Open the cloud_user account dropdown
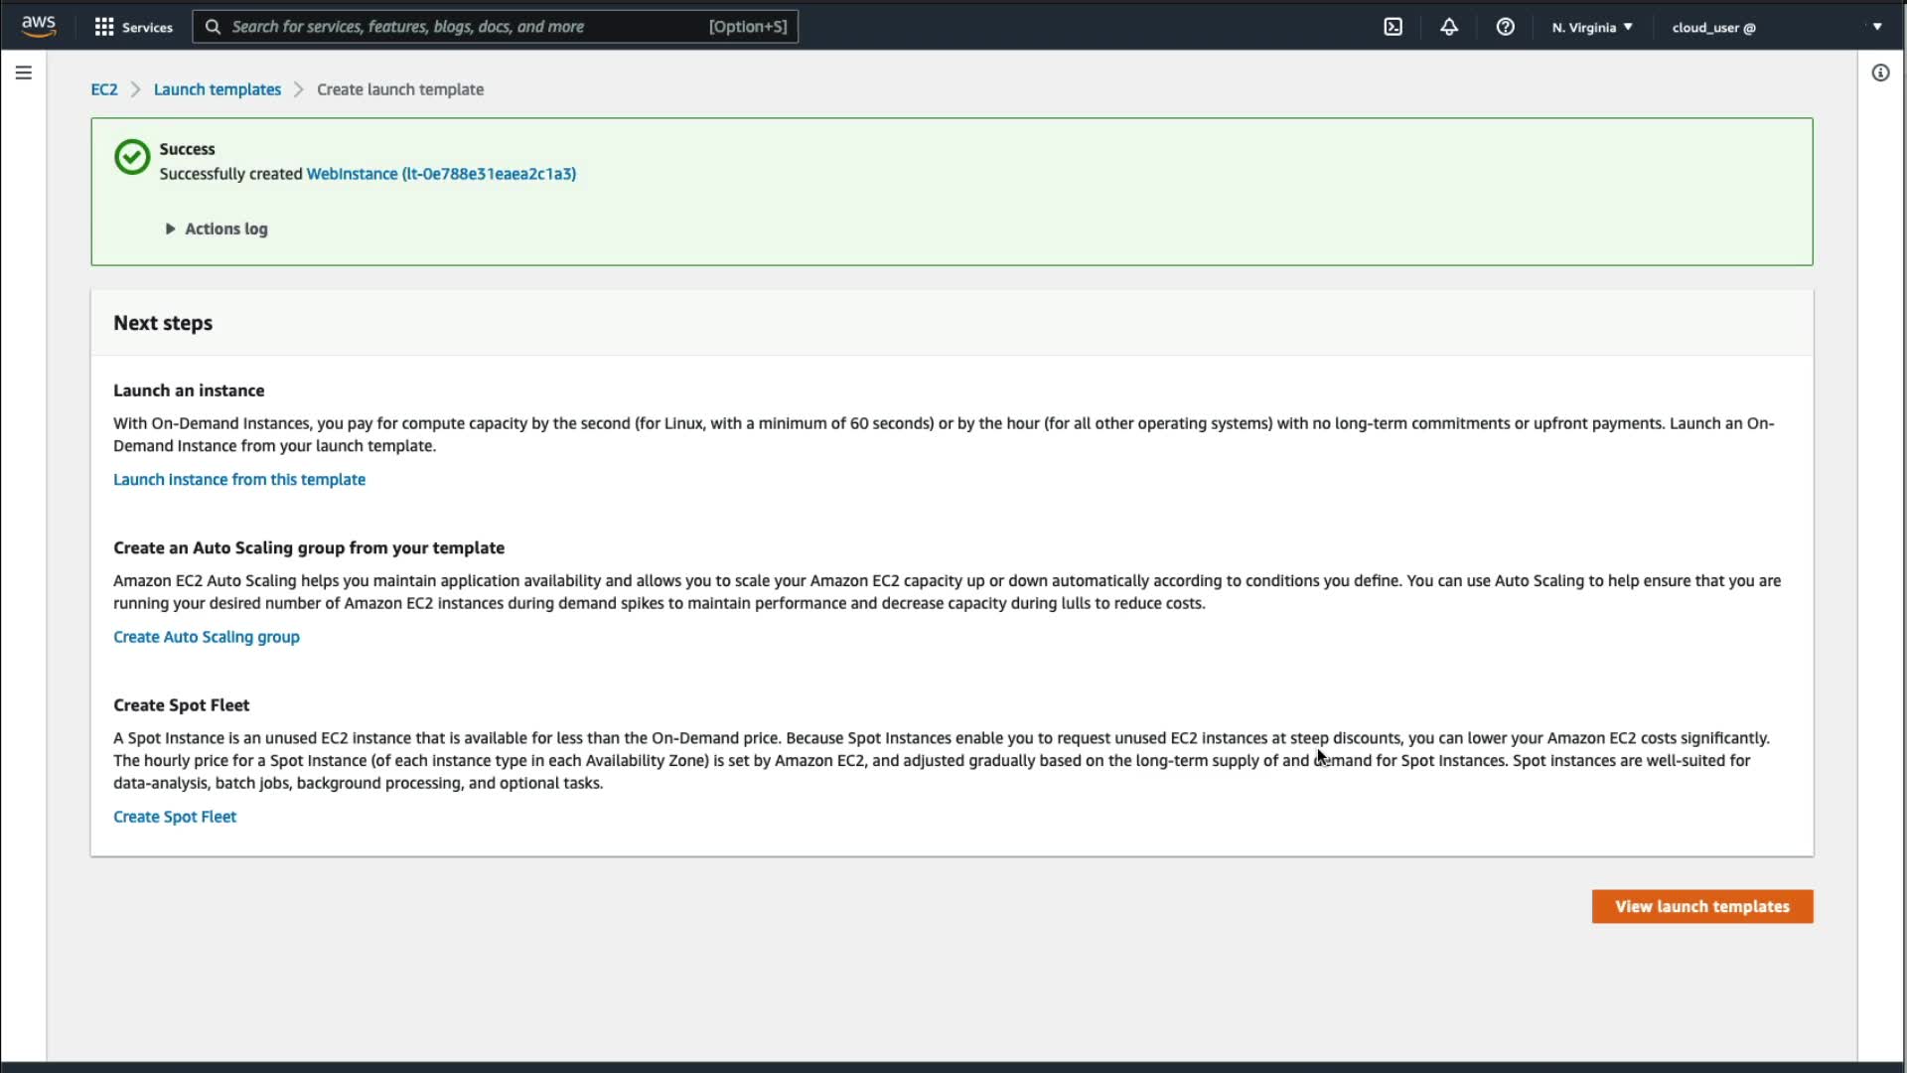This screenshot has height=1073, width=1907. pos(1776,27)
